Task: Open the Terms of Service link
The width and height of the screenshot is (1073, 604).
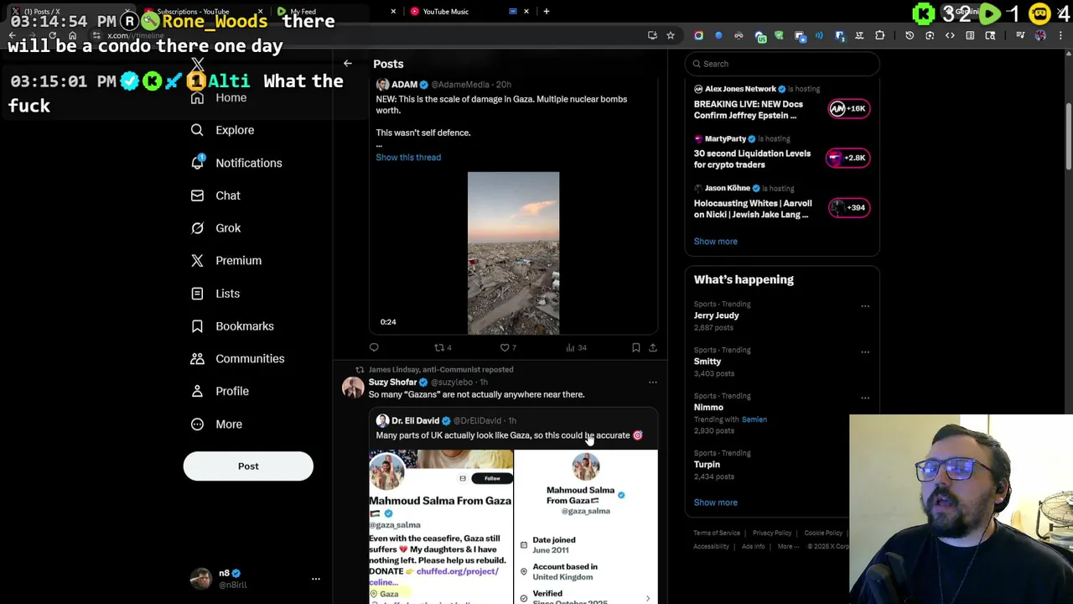Action: click(717, 533)
